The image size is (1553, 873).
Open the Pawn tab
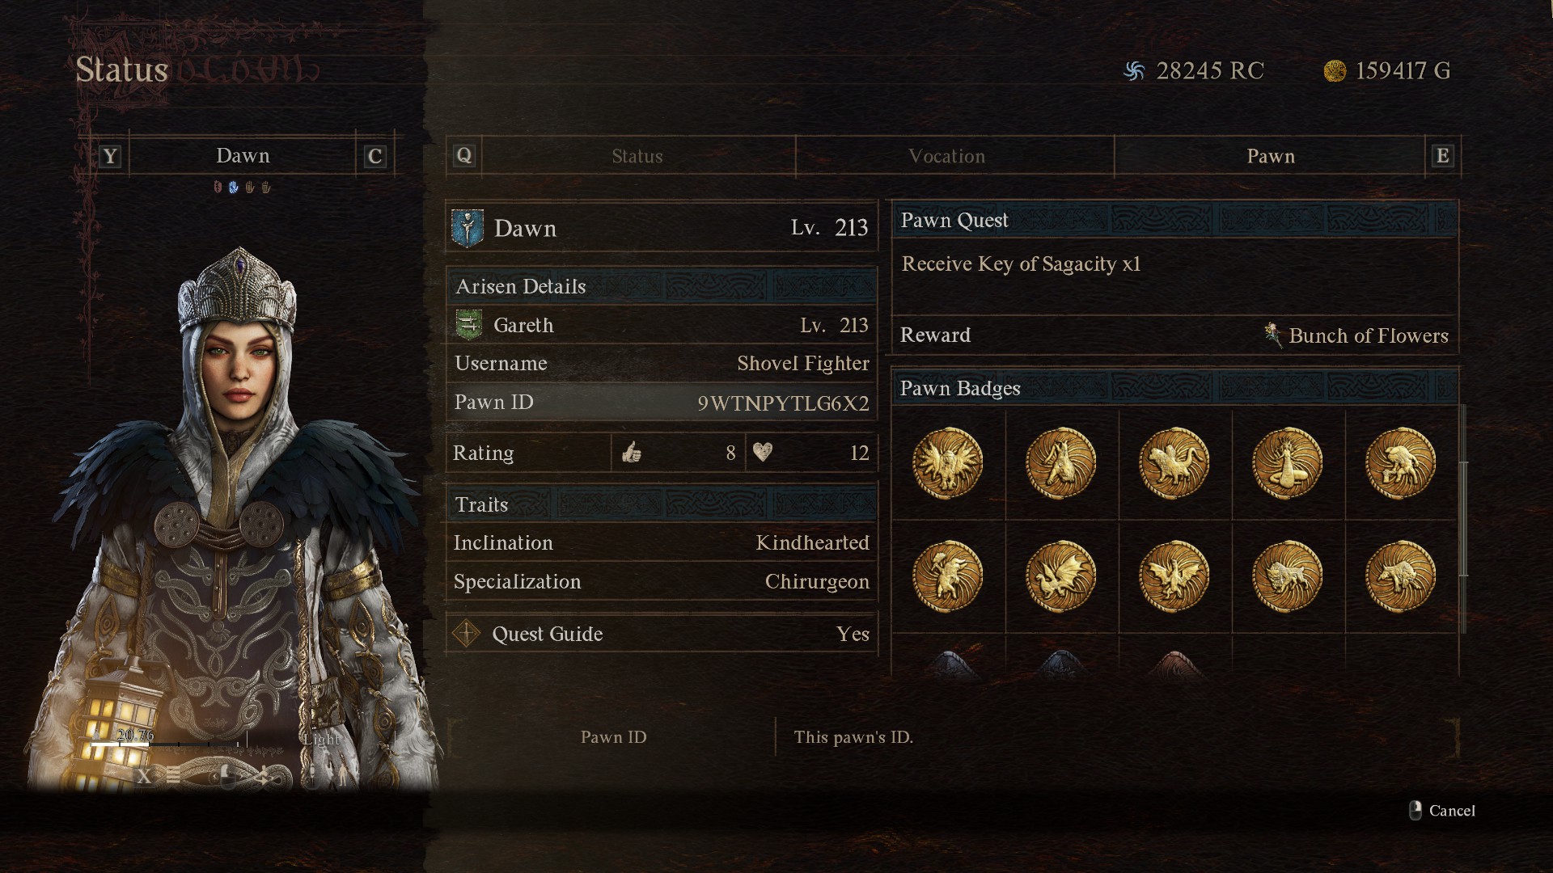coord(1270,156)
